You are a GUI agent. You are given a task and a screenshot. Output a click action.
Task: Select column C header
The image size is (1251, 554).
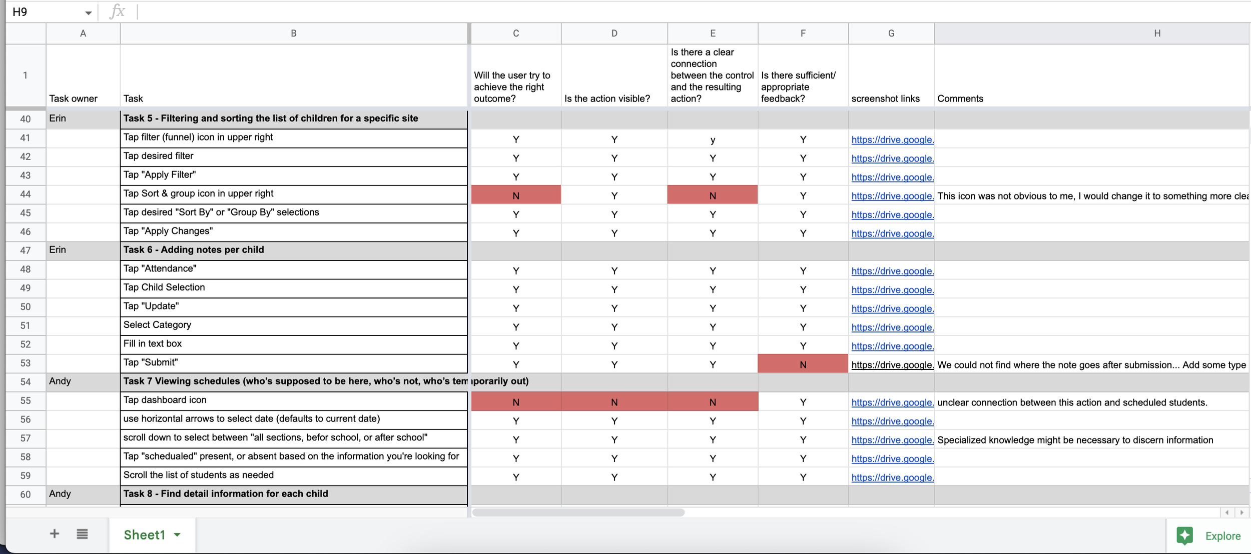[515, 33]
